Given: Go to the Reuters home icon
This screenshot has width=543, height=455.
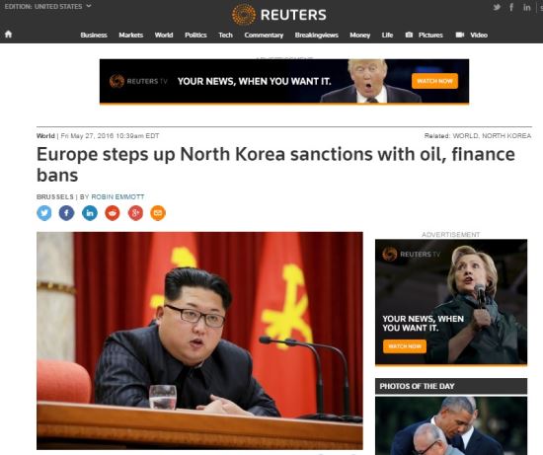Looking at the screenshot, I should [x=8, y=34].
